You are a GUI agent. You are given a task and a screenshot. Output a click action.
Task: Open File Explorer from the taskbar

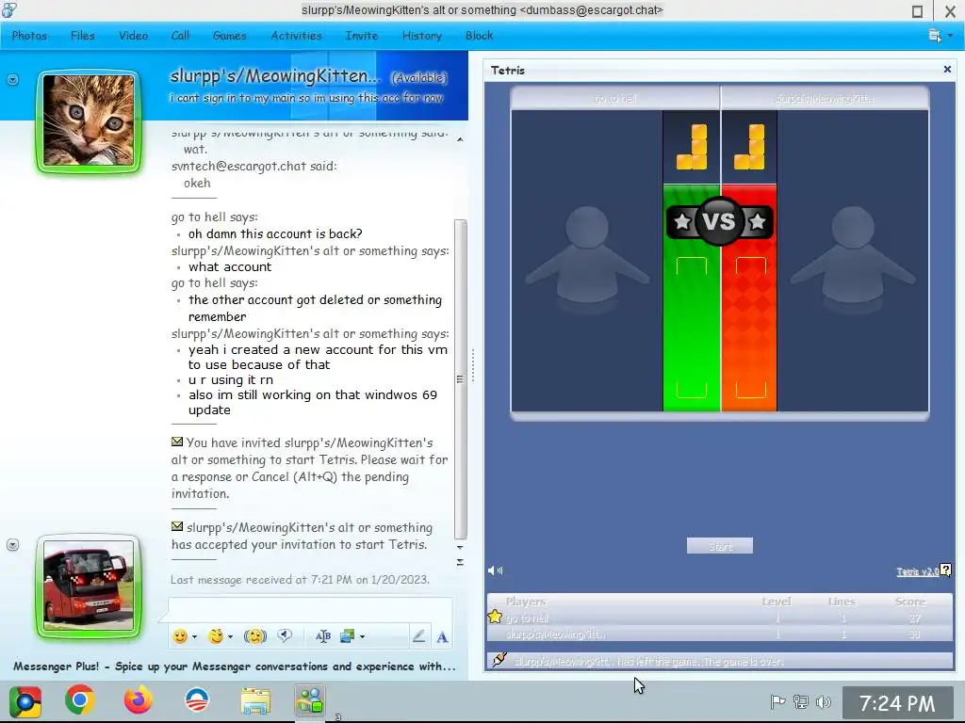254,701
